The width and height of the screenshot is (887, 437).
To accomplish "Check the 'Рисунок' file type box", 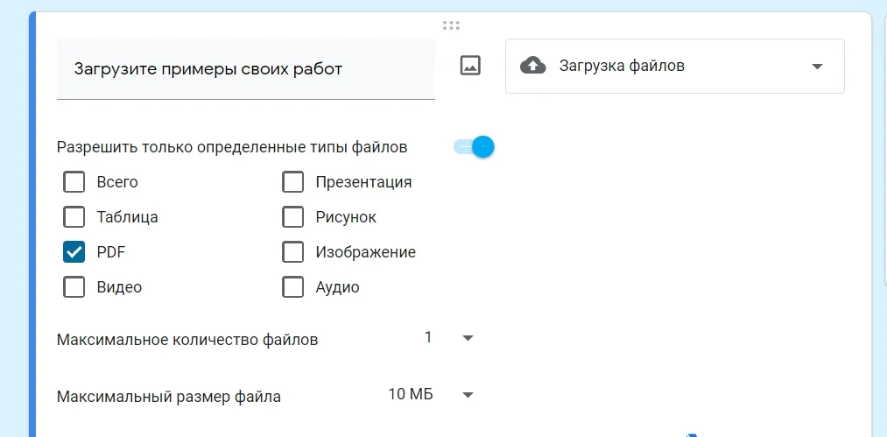I will pos(292,217).
